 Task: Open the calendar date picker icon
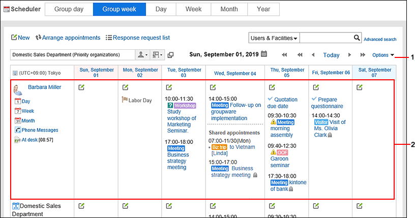click(264, 54)
